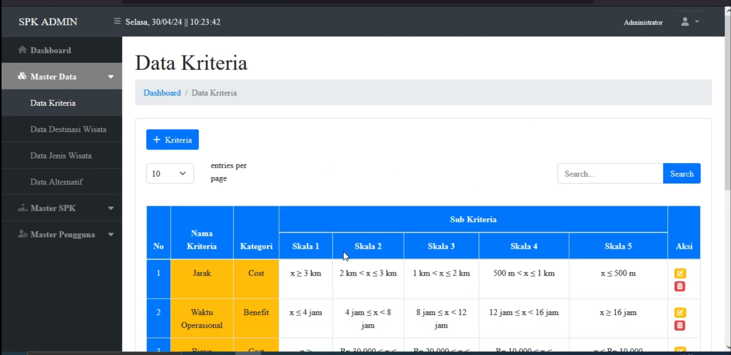Click the Benefit category cell
Screen dimensions: 731x355
(256, 318)
